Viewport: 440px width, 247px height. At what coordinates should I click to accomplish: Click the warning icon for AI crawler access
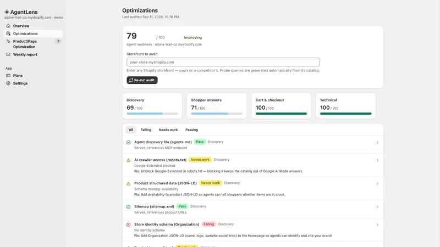[x=128, y=160]
